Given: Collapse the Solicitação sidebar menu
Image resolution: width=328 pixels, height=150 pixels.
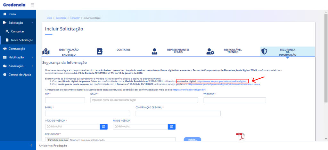Looking at the screenshot, I should (18, 23).
